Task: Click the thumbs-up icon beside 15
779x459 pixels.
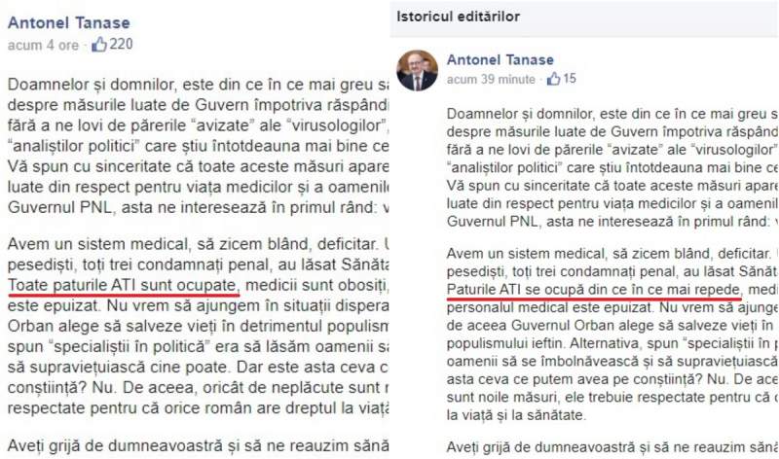Action: 553,79
